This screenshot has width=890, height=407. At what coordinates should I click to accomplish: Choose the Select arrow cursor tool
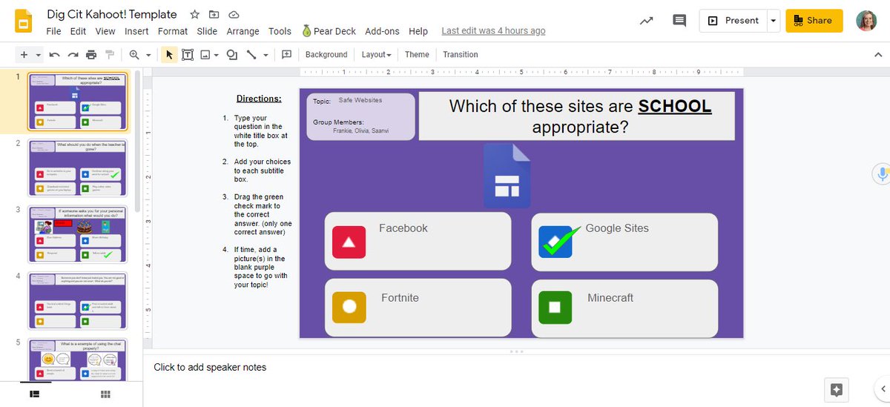[169, 55]
